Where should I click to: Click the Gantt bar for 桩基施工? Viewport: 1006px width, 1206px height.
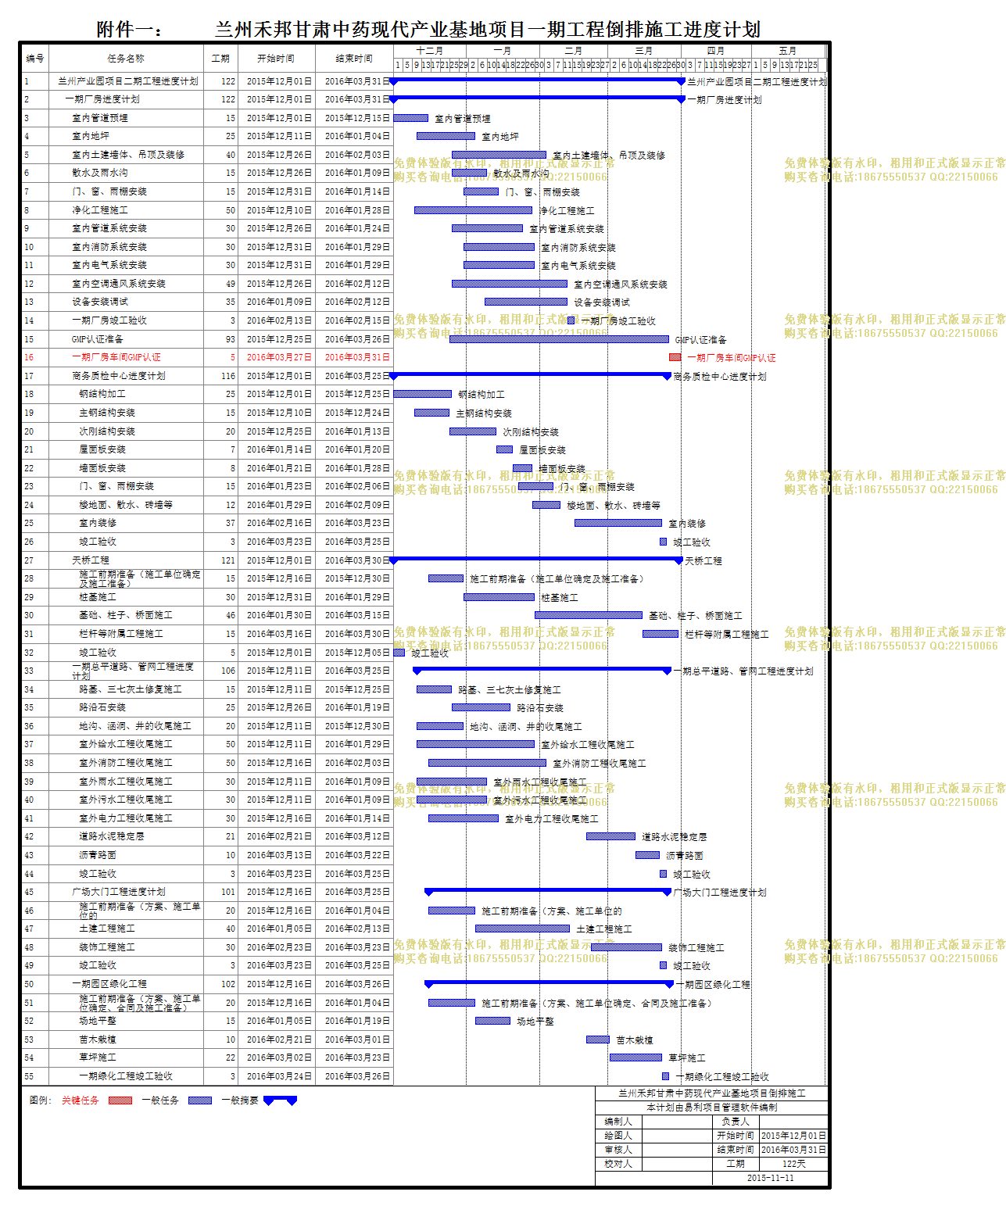pyautogui.click(x=499, y=597)
